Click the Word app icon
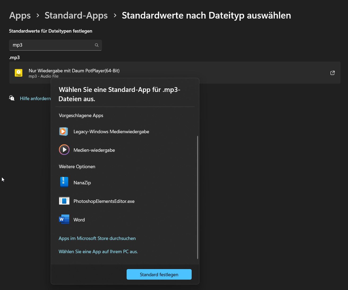The image size is (348, 290). 64,220
